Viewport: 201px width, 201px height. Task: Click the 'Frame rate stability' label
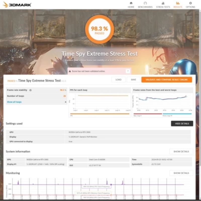(x=17, y=90)
